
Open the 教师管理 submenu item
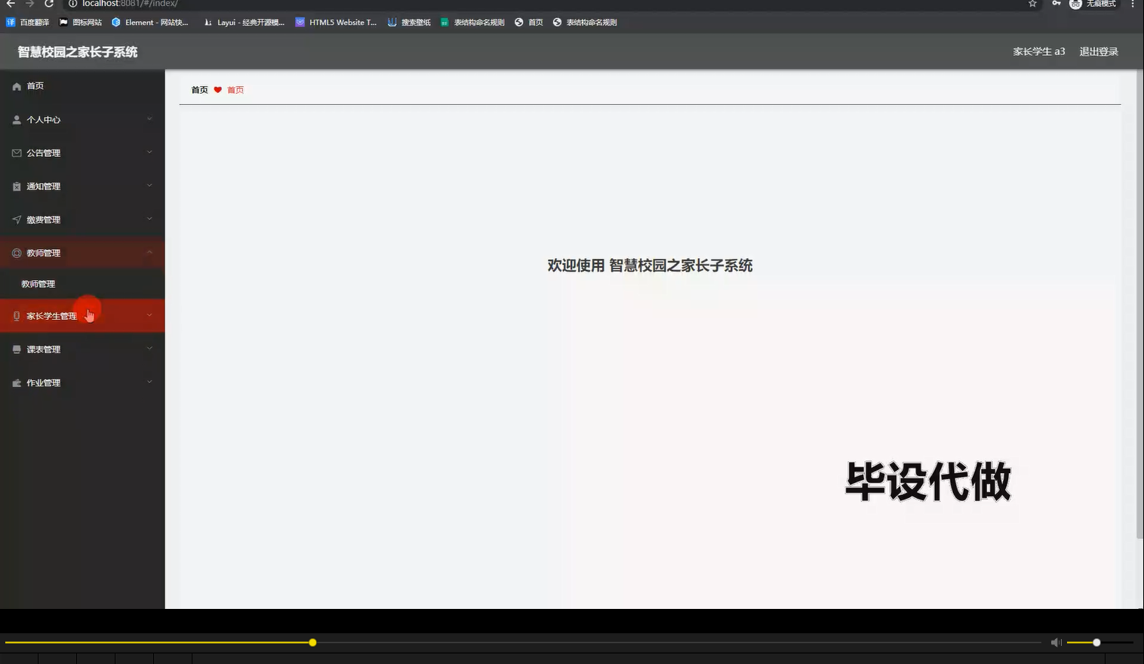pyautogui.click(x=38, y=284)
